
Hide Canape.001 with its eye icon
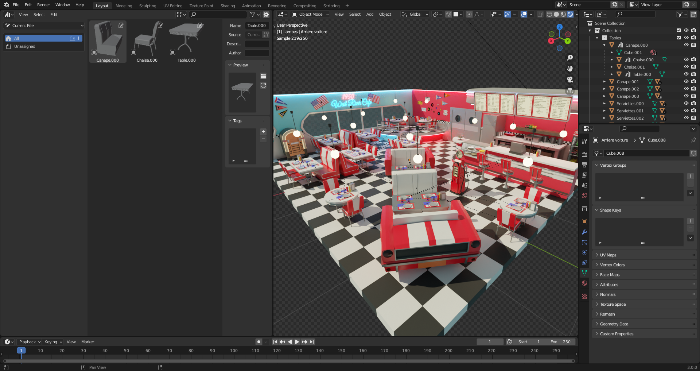[x=686, y=82]
